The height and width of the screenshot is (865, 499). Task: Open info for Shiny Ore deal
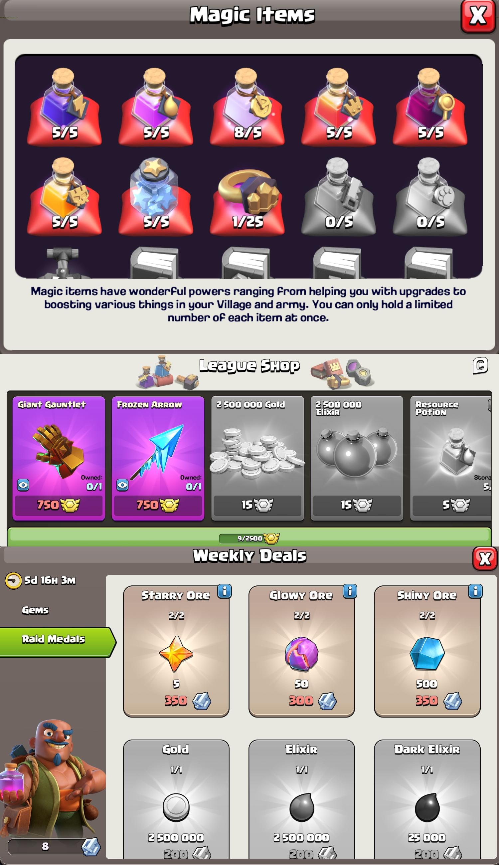point(475,591)
